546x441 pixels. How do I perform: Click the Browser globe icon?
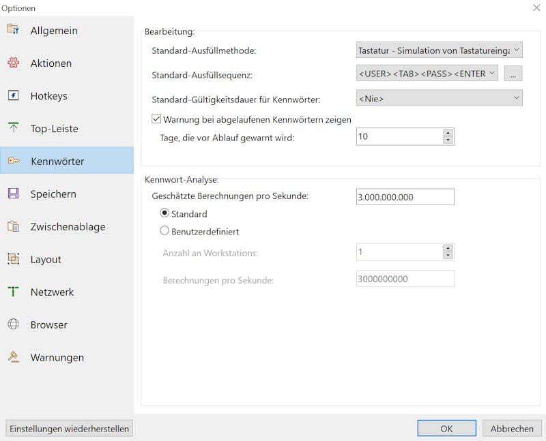(13, 324)
